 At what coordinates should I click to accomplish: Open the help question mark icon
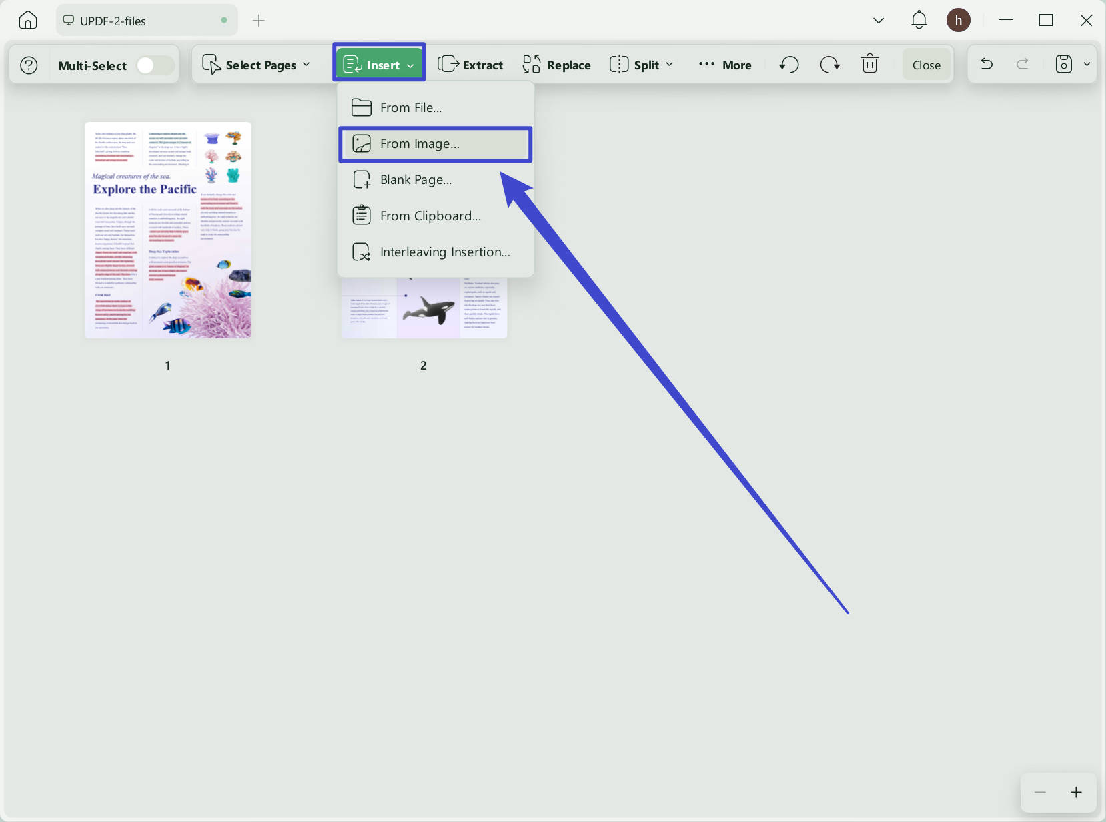tap(29, 65)
